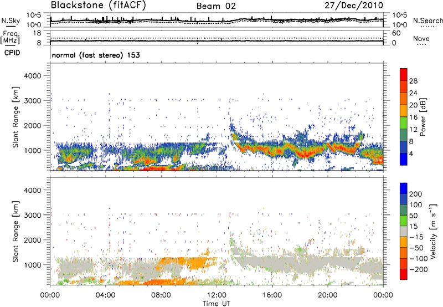443x307 pixels.
Task: Click the 'normal (fast stereo) 153' CPID text
Action: 96,55
